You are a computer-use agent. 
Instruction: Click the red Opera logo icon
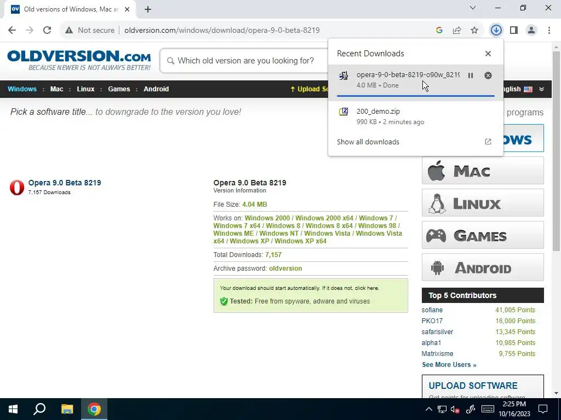tap(17, 187)
